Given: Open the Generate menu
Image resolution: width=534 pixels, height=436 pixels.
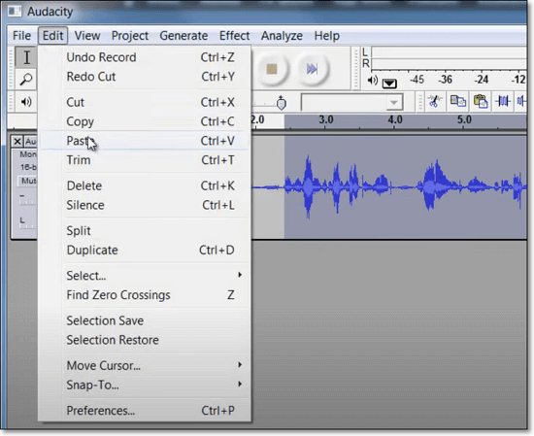Looking at the screenshot, I should (184, 35).
